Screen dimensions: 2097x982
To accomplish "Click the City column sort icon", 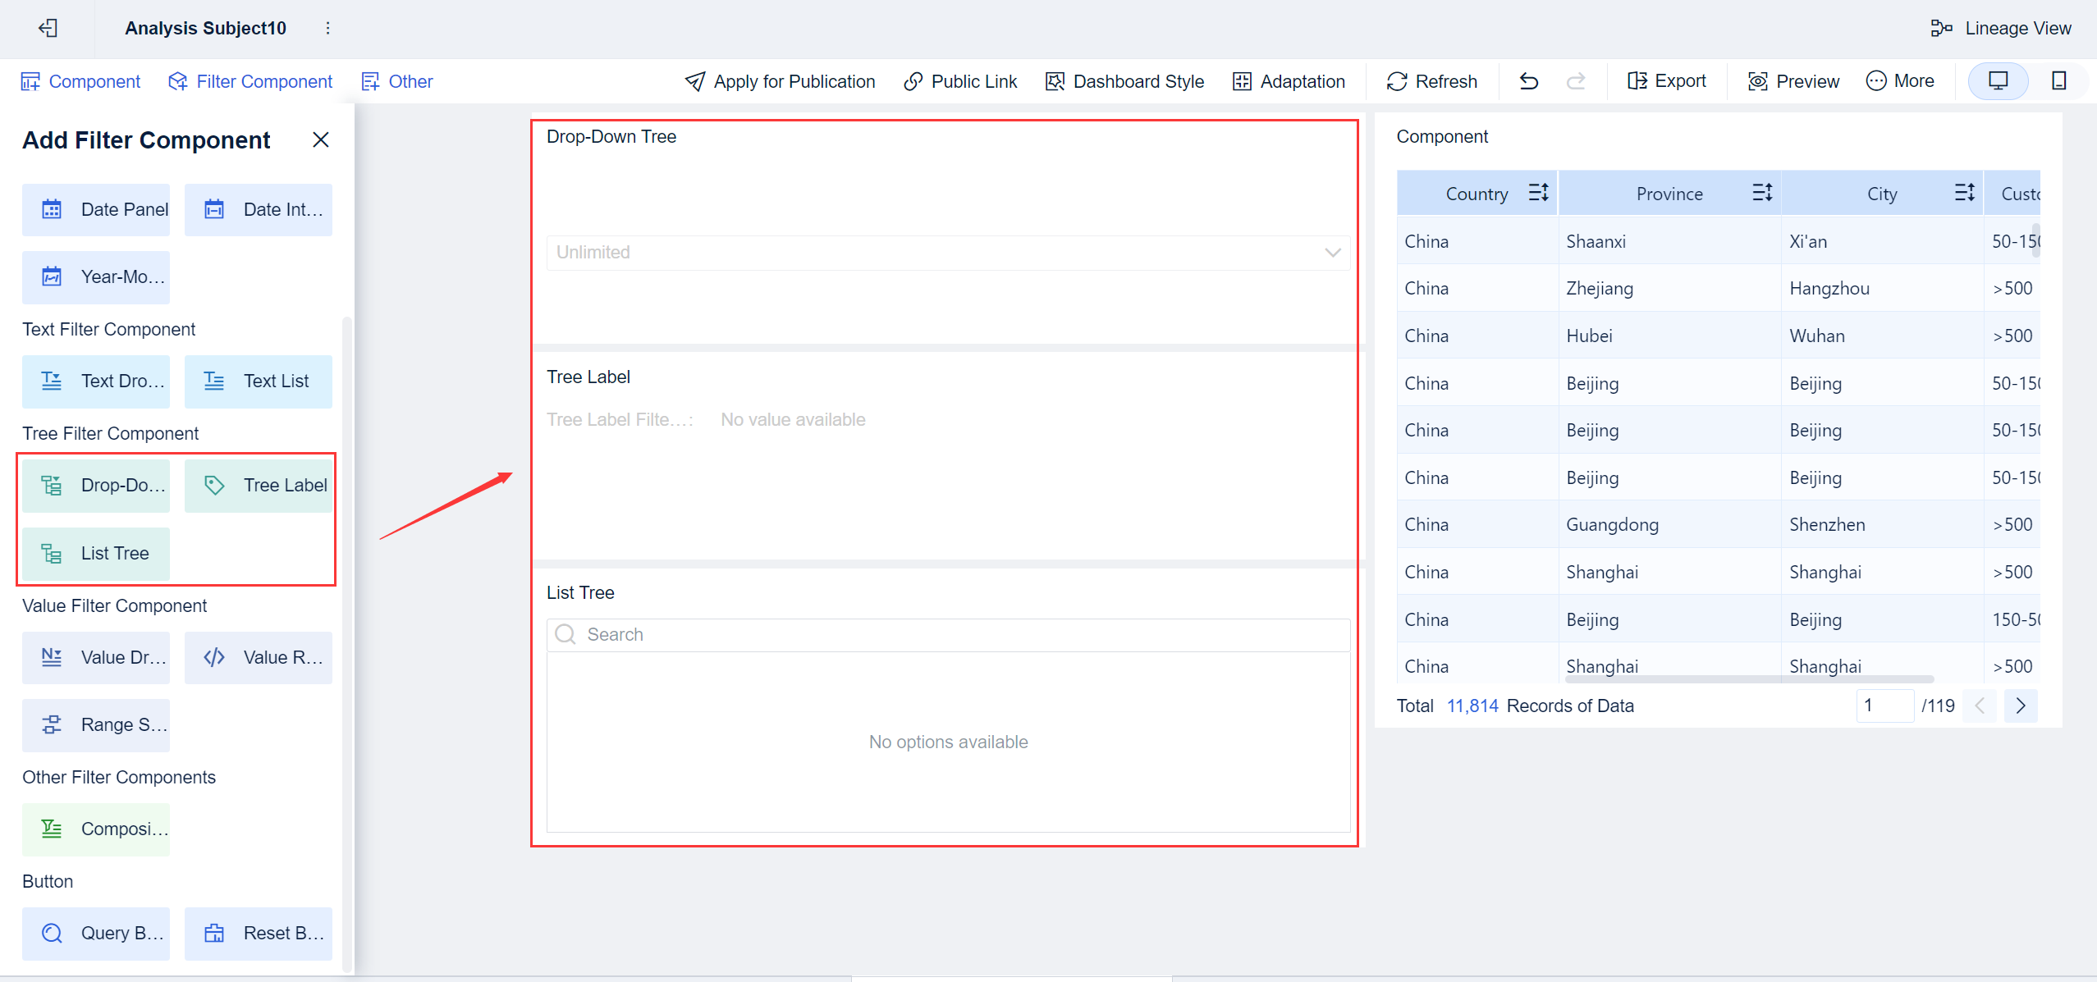I will (1964, 193).
